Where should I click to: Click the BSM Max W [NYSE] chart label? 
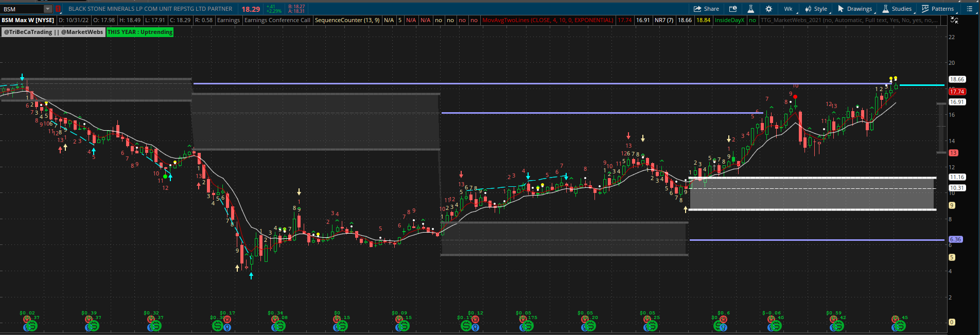pyautogui.click(x=28, y=20)
